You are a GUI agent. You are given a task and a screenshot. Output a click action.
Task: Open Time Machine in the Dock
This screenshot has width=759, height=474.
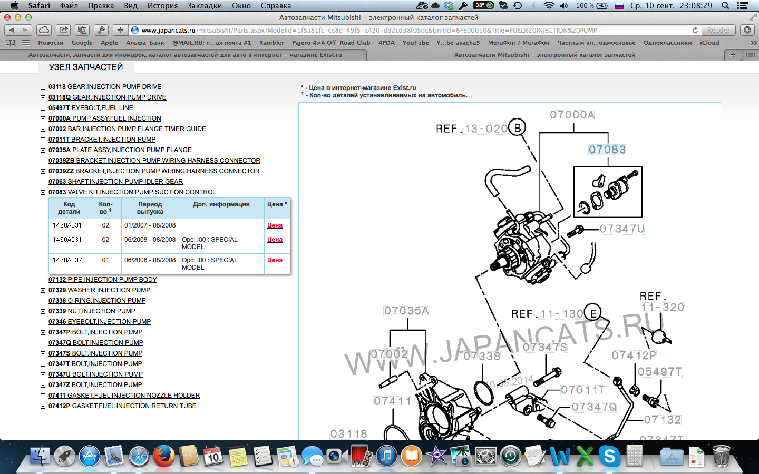click(510, 456)
